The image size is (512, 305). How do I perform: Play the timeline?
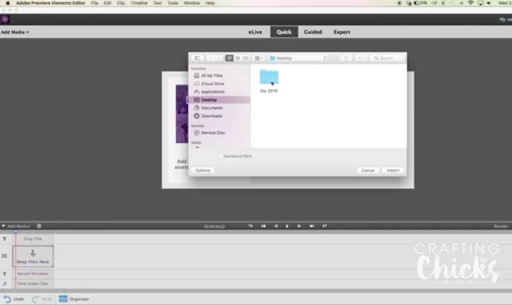click(x=287, y=226)
